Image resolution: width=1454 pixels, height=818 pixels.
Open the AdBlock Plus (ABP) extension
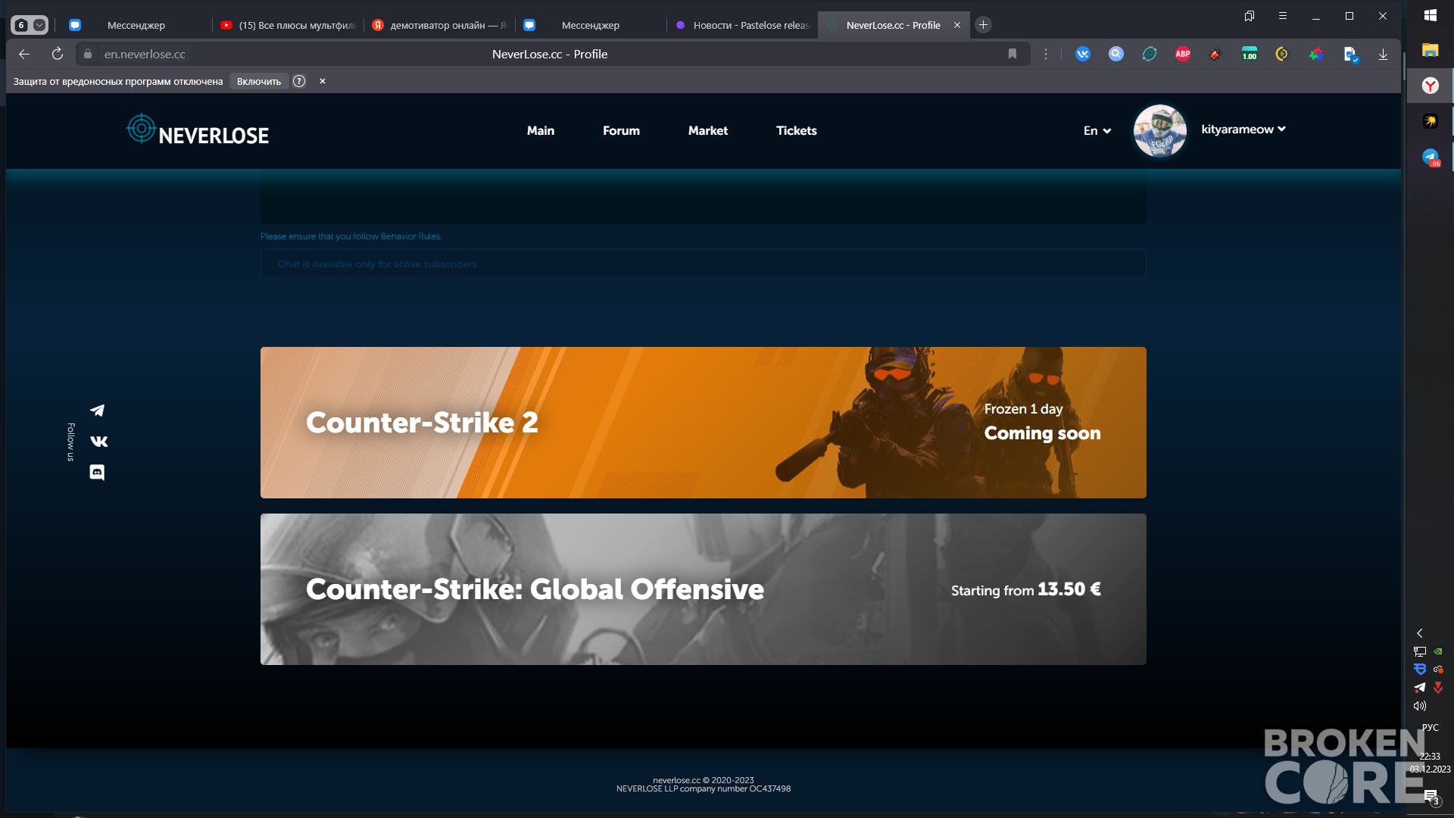[x=1183, y=54]
